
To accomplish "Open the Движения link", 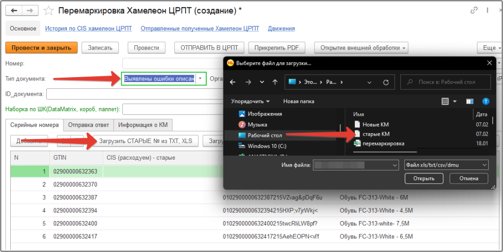I will [281, 28].
